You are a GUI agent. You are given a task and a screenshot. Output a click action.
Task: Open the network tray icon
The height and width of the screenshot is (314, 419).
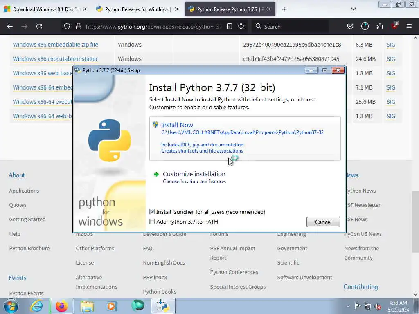[x=368, y=306]
